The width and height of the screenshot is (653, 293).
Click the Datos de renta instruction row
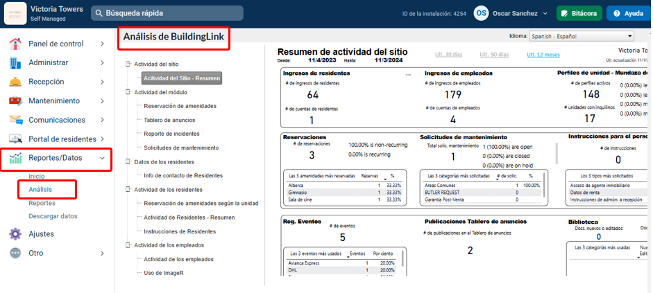point(609,193)
